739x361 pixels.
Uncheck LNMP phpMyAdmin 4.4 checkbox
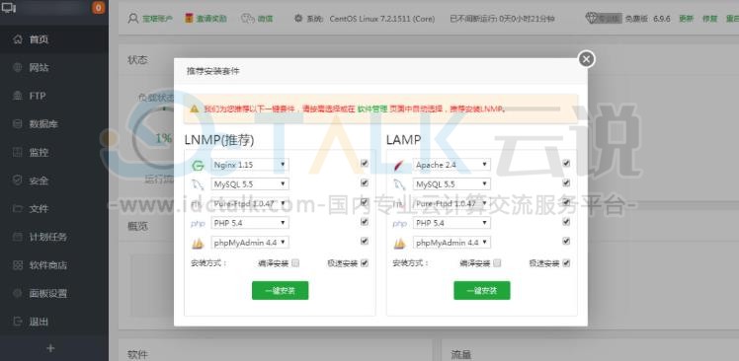(365, 241)
